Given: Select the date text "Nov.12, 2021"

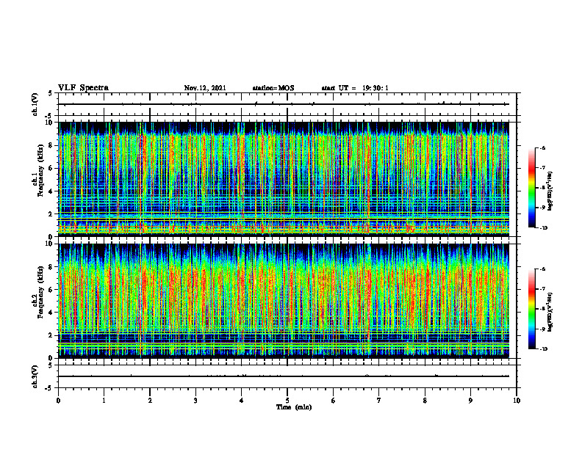Looking at the screenshot, I should click(x=205, y=88).
